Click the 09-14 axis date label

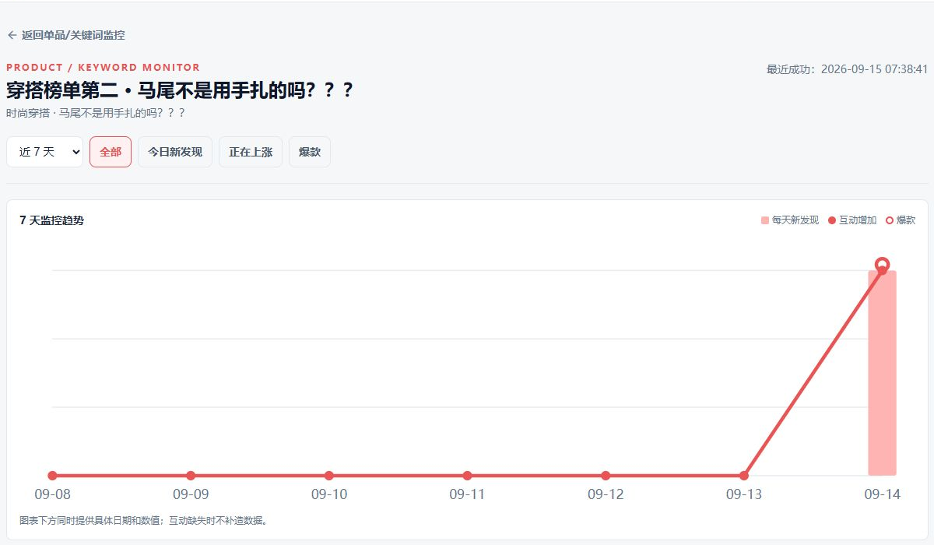pyautogui.click(x=882, y=494)
